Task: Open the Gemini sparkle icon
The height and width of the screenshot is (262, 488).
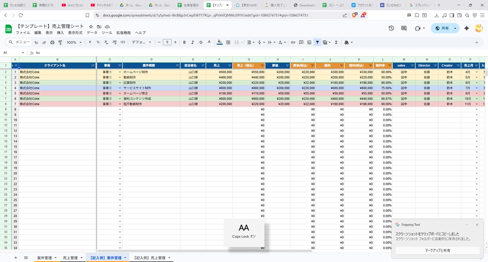Action: [x=466, y=28]
